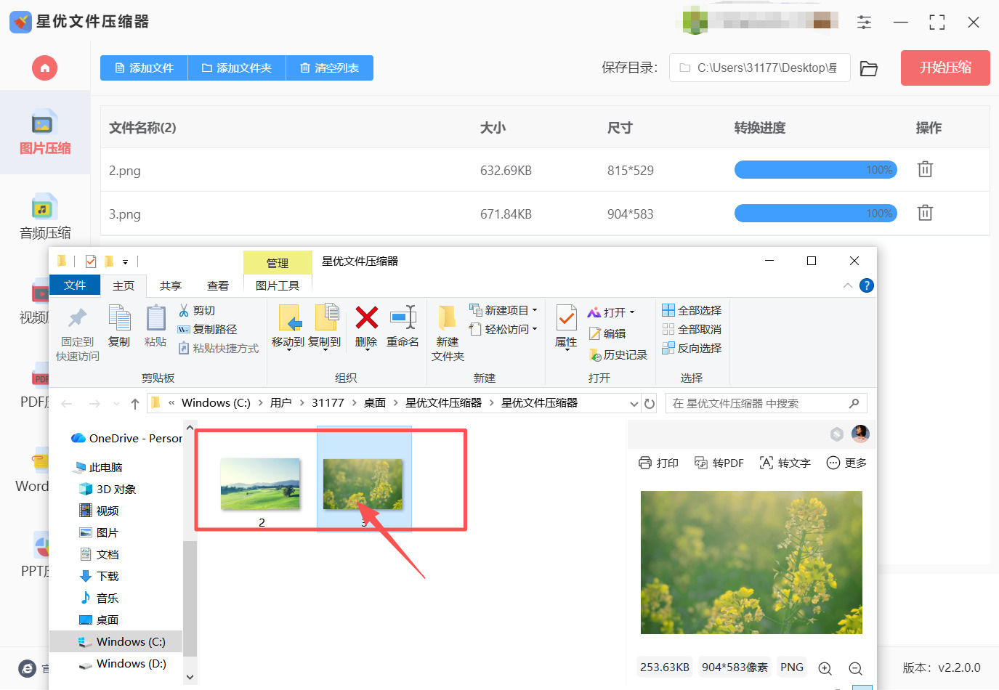Expand the address bar history dropdown
The image size is (999, 690).
pos(634,404)
